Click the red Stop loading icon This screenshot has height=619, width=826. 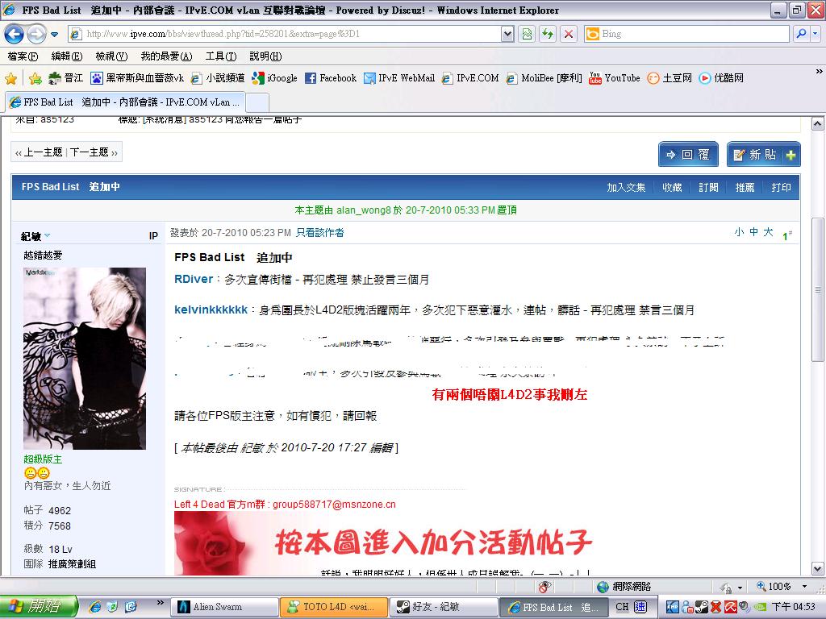(569, 34)
